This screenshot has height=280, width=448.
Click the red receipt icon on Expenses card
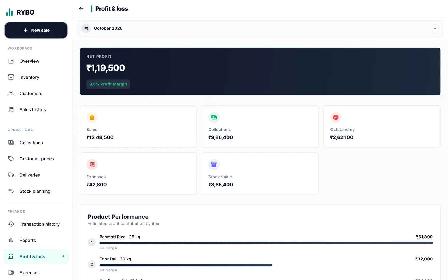click(x=92, y=165)
